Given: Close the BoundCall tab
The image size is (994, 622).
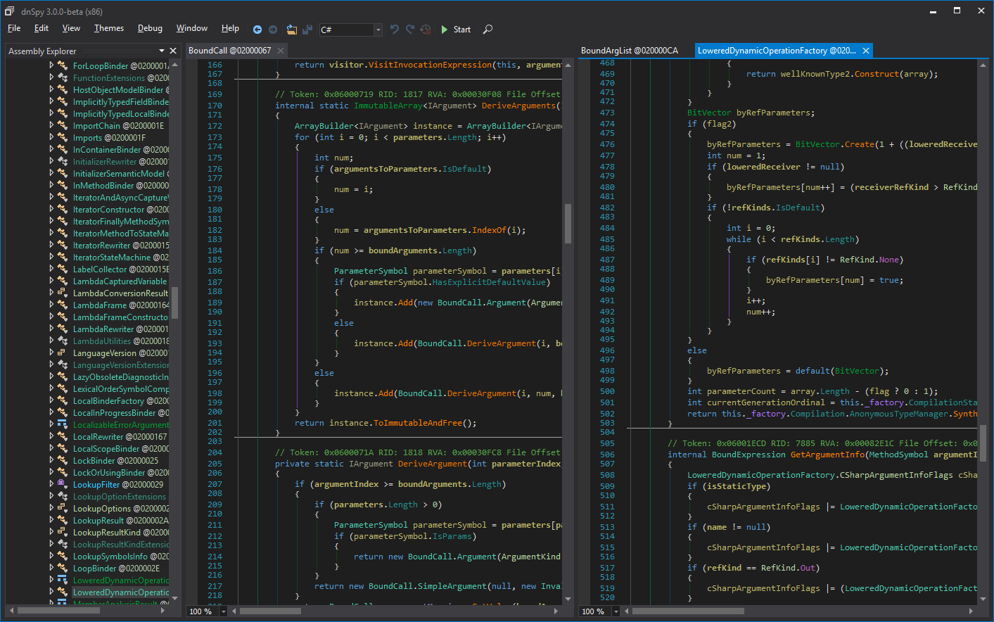Looking at the screenshot, I should click(x=281, y=51).
